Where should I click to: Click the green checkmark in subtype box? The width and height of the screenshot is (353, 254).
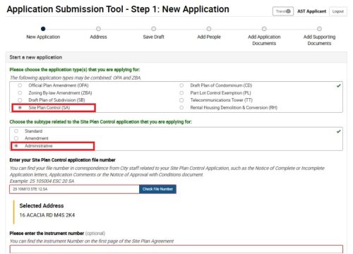point(338,131)
